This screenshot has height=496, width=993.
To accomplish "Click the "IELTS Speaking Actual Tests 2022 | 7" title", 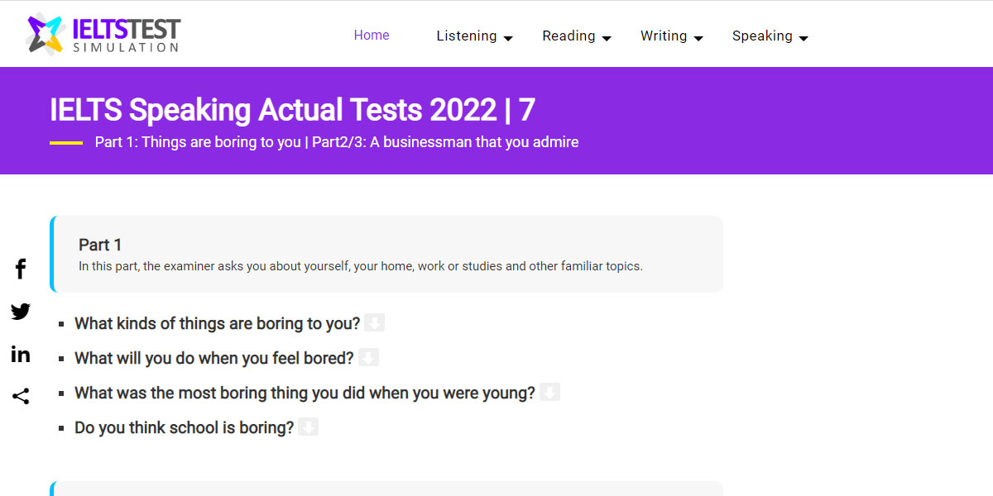I will tap(292, 109).
